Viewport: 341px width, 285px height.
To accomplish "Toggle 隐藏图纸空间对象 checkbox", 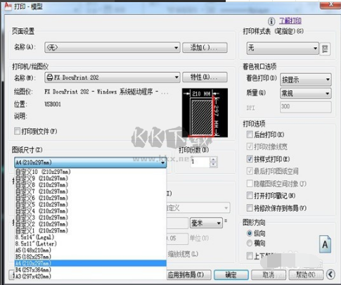I will [250, 184].
